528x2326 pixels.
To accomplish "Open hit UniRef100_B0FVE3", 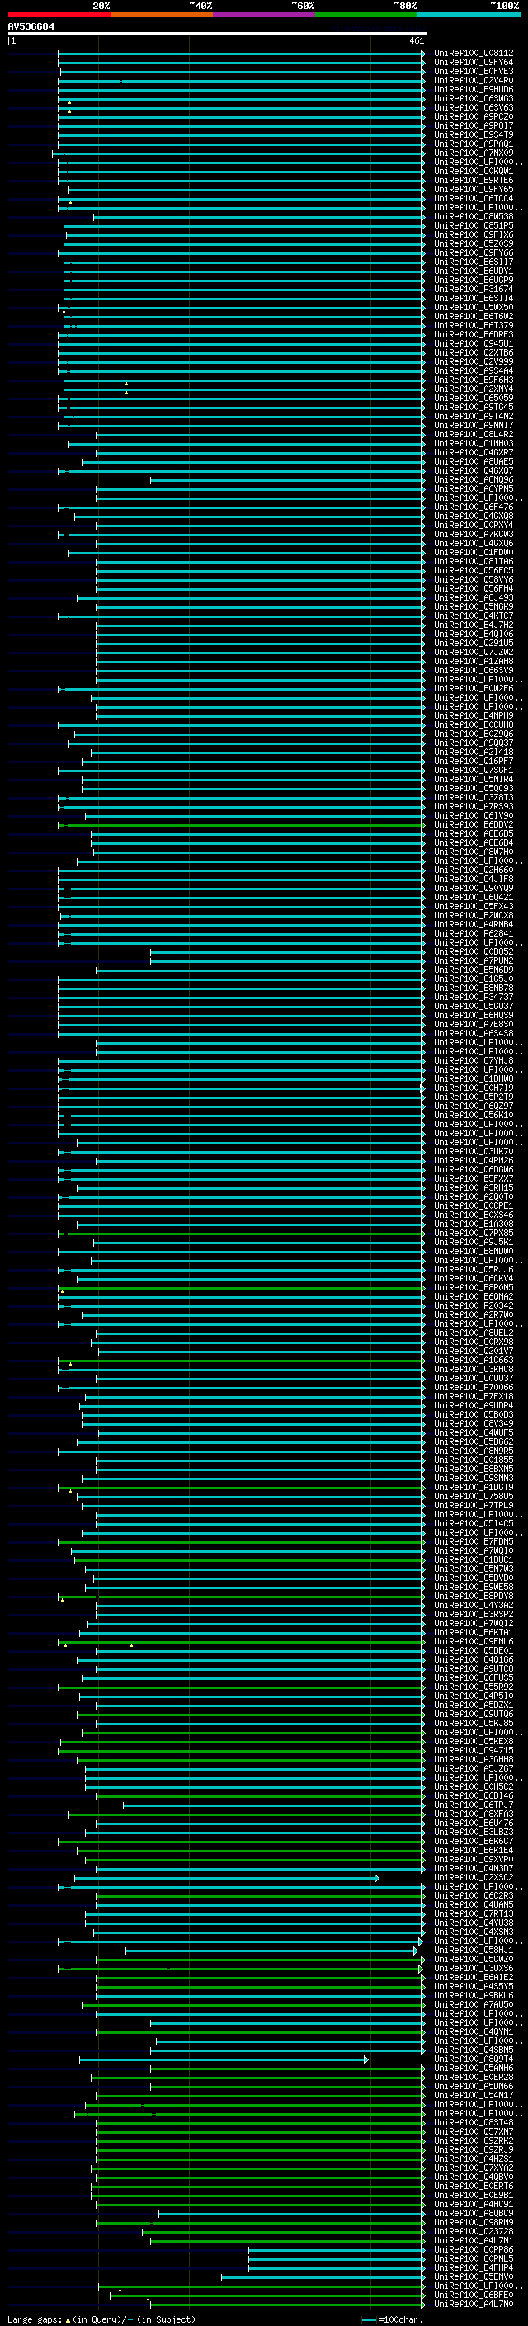I will 474,71.
